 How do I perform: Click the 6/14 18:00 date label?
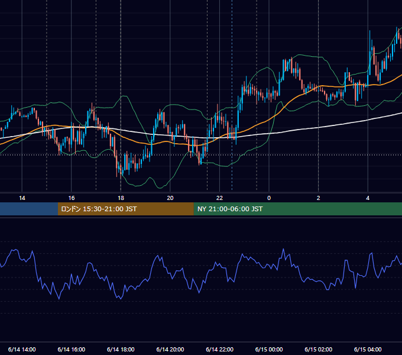121,349
